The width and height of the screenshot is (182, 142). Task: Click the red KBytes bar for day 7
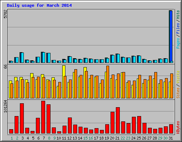click(43, 117)
